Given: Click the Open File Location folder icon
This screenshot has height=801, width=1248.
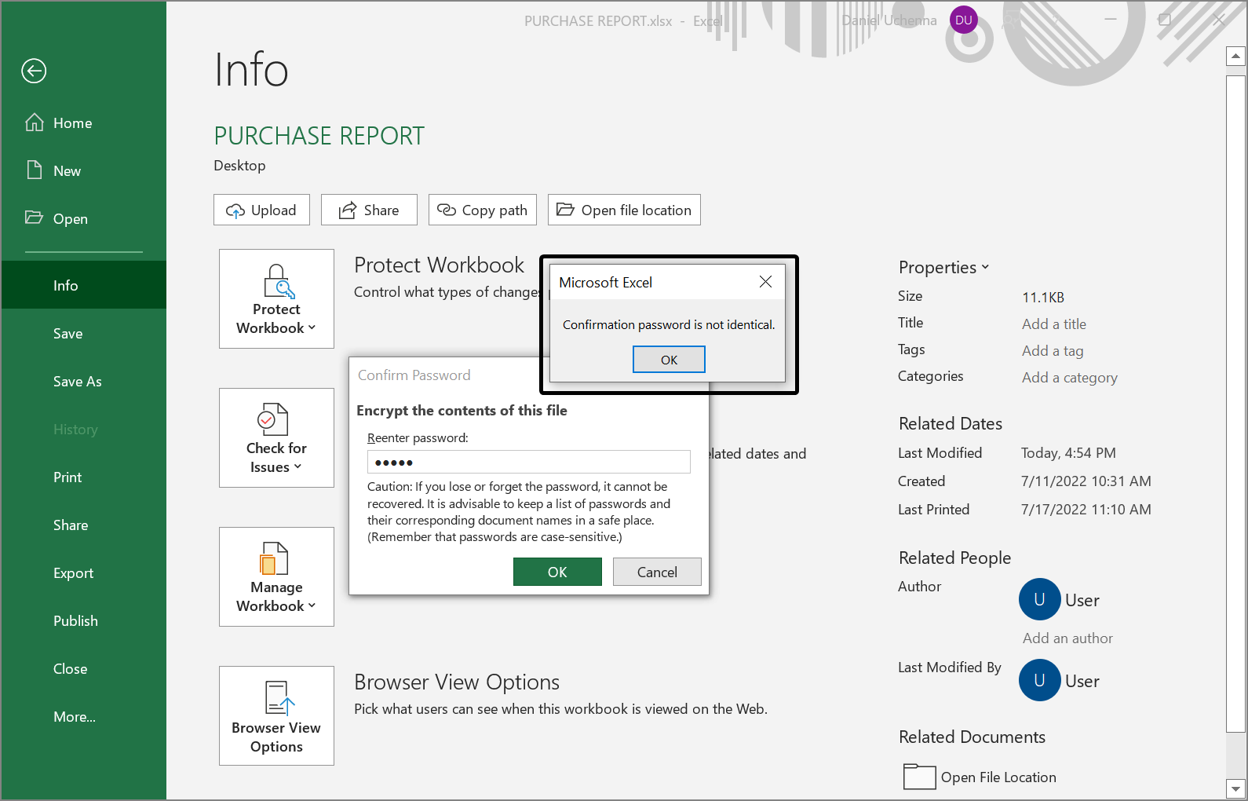Looking at the screenshot, I should click(x=919, y=777).
